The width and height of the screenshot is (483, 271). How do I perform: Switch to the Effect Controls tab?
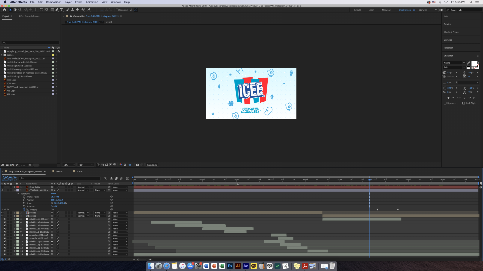(x=29, y=16)
